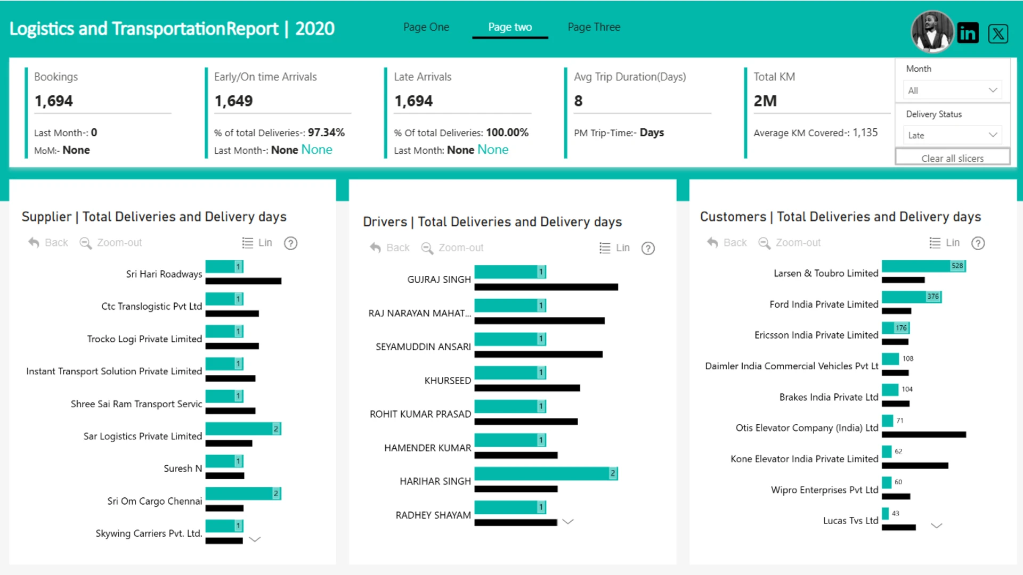Click the ROHIT KUMAR PRASAD driver label

click(x=421, y=414)
